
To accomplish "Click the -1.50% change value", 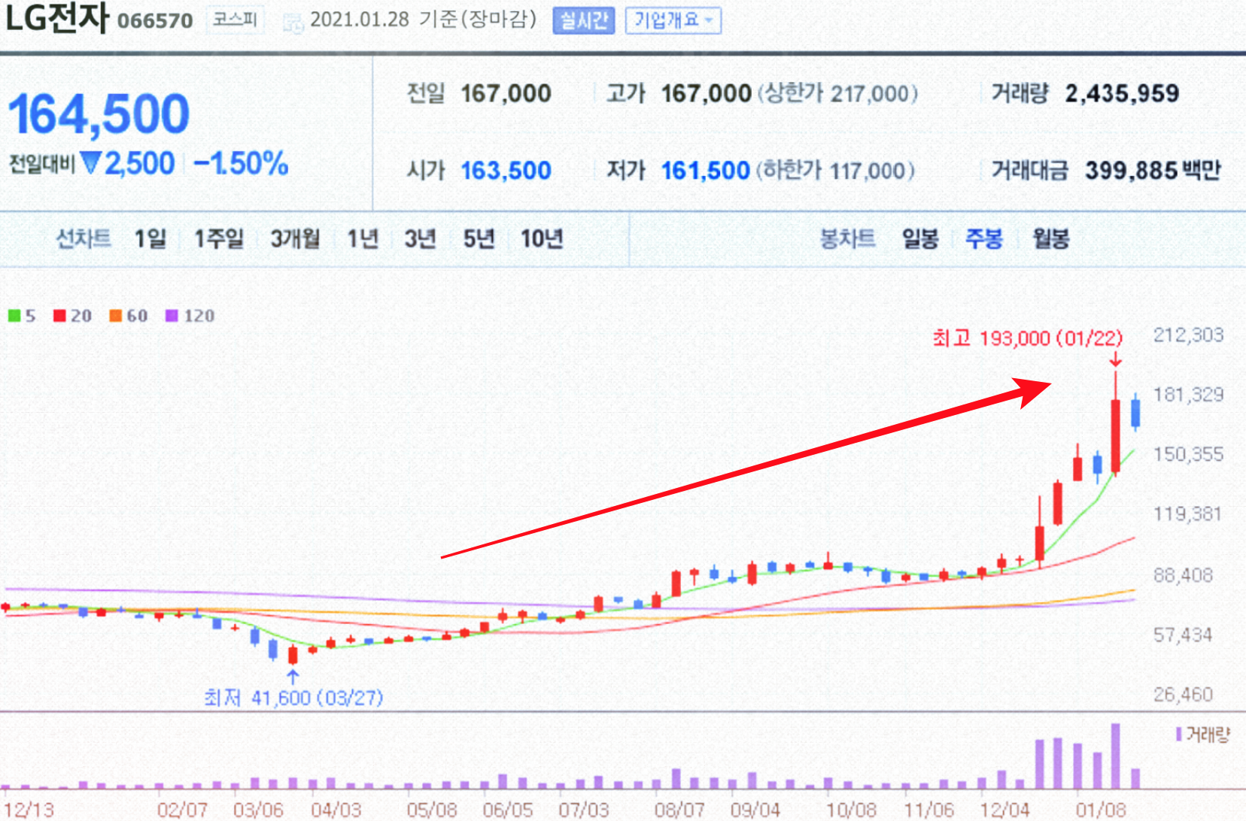I will (x=241, y=163).
